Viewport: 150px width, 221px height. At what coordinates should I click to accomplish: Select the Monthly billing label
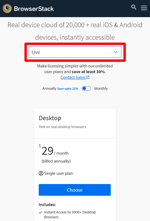[101, 89]
